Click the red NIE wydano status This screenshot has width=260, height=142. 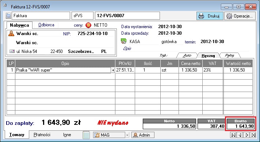(x=113, y=123)
